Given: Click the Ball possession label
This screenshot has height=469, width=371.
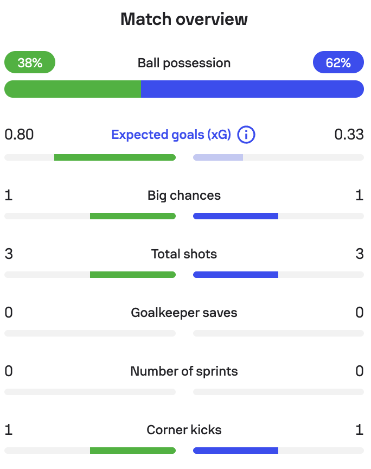Looking at the screenshot, I should pyautogui.click(x=184, y=63).
